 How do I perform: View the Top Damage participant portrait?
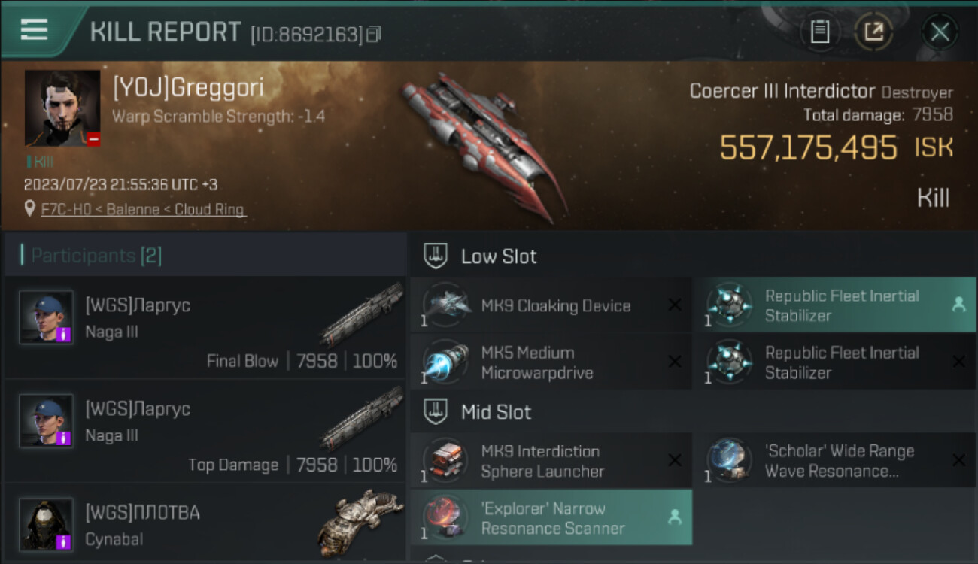click(x=47, y=420)
